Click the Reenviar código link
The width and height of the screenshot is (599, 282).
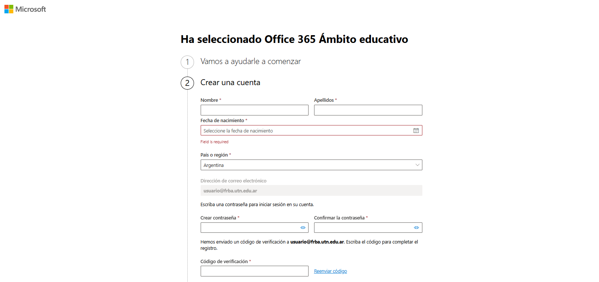pyautogui.click(x=330, y=271)
